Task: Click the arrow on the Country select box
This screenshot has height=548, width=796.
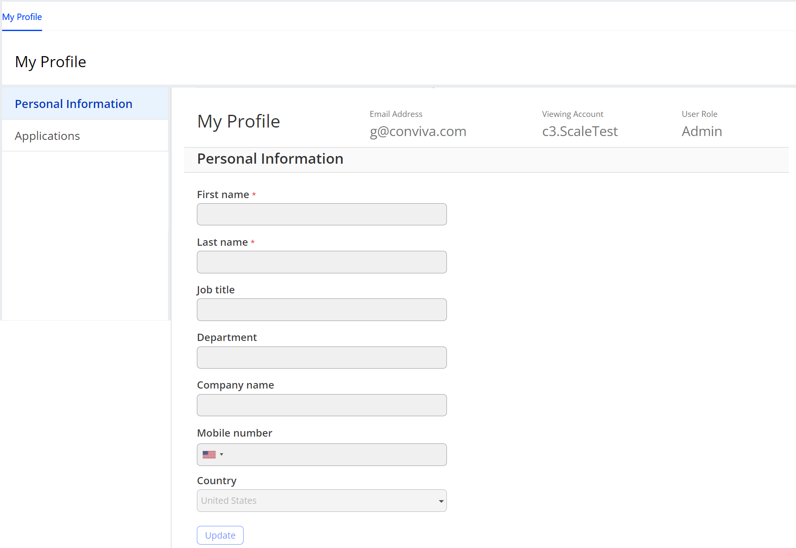Action: [x=441, y=501]
